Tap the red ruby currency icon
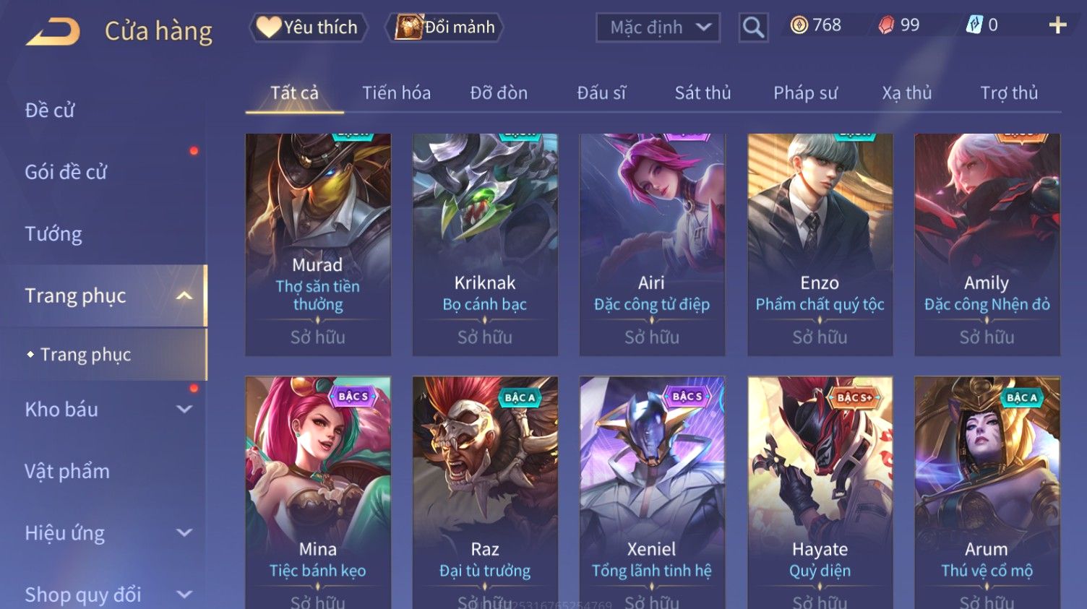 click(887, 26)
